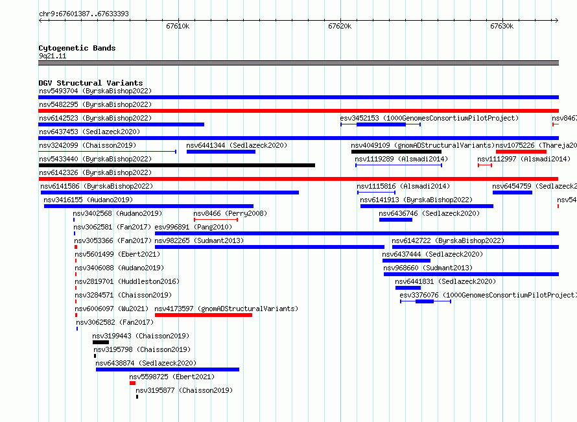Click the blue bar under nsv6436746
Screen dimensions: 577x422
(x=395, y=220)
